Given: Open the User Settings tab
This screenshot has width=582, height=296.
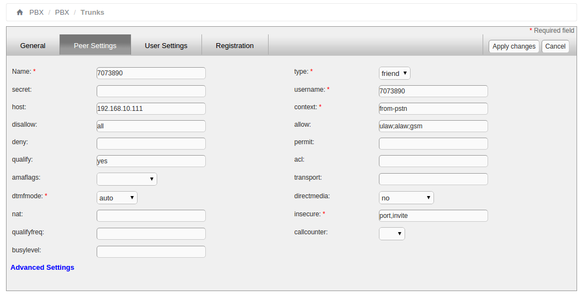Looking at the screenshot, I should pyautogui.click(x=166, y=46).
